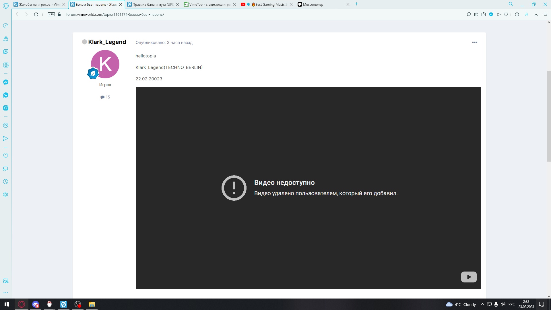Screen dimensions: 551x310
Task: Toggle the VPN badge in address bar
Action: tap(51, 14)
